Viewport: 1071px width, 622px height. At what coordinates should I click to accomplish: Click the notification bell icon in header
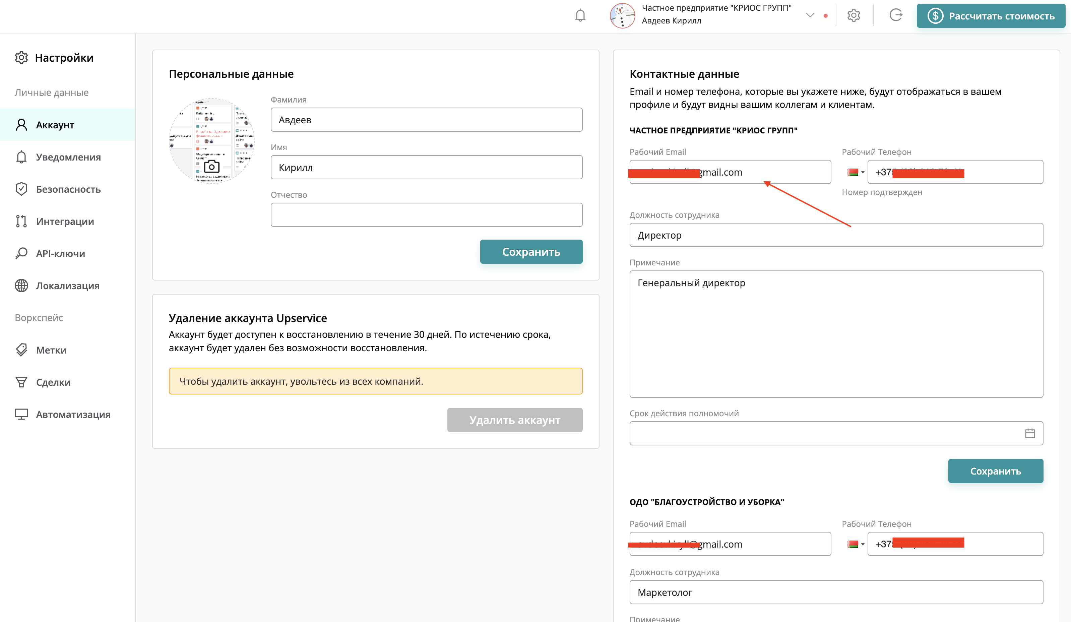click(x=580, y=16)
